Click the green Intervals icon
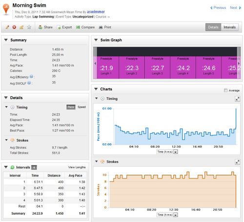The width and height of the screenshot is (244, 222). tap(12, 167)
